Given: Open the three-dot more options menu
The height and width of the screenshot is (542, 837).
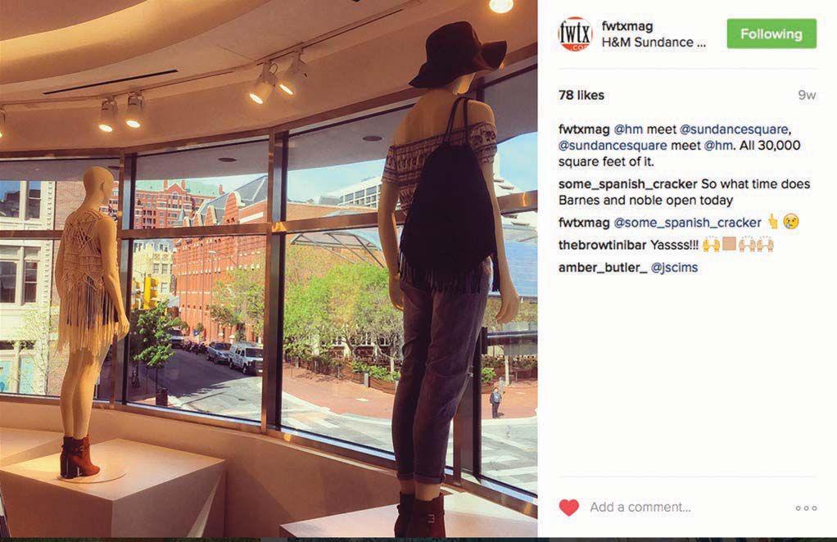Looking at the screenshot, I should point(806,508).
